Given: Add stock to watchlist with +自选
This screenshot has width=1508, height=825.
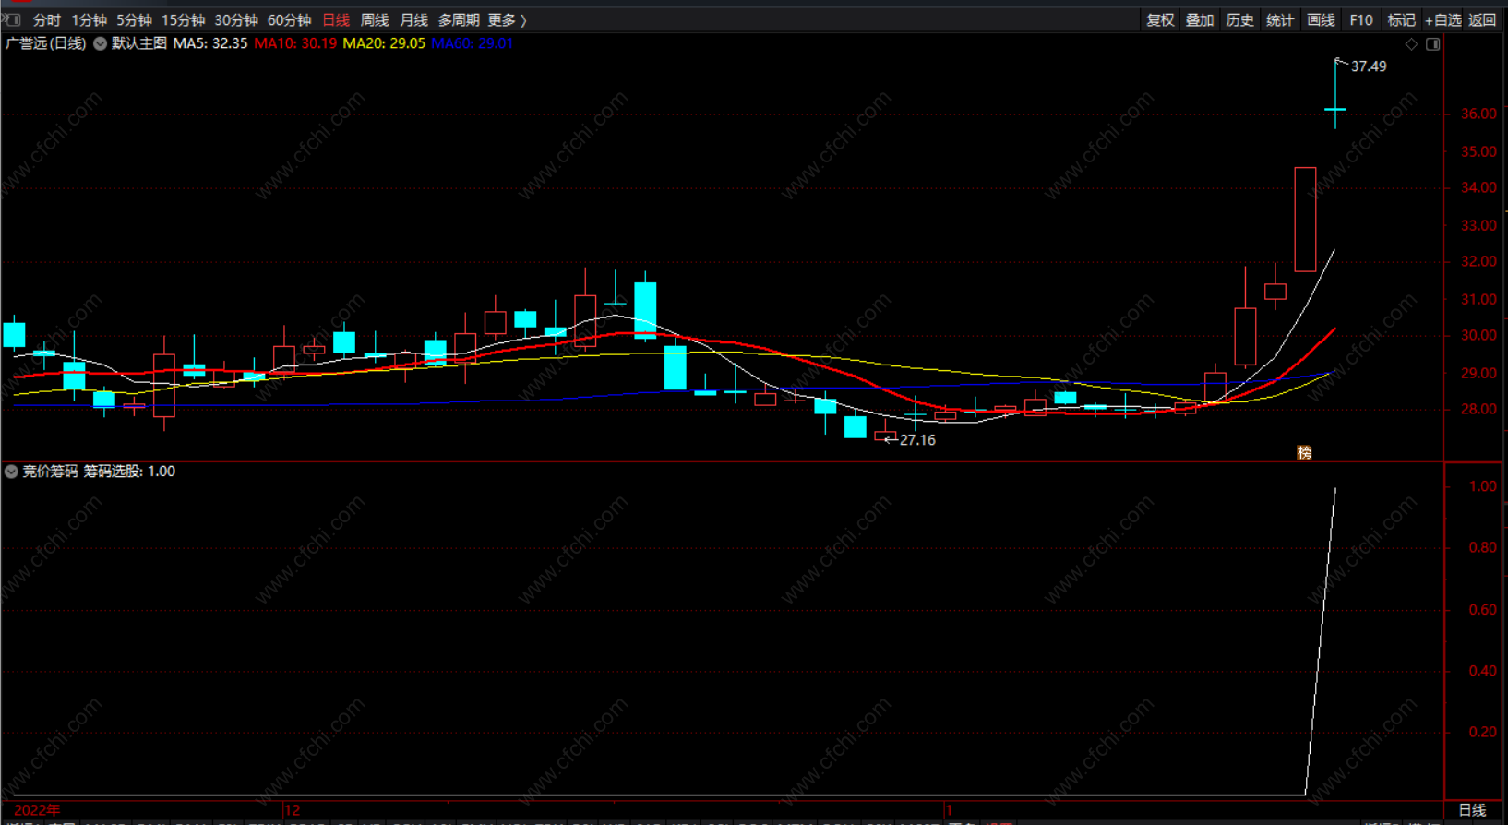Looking at the screenshot, I should [1443, 19].
